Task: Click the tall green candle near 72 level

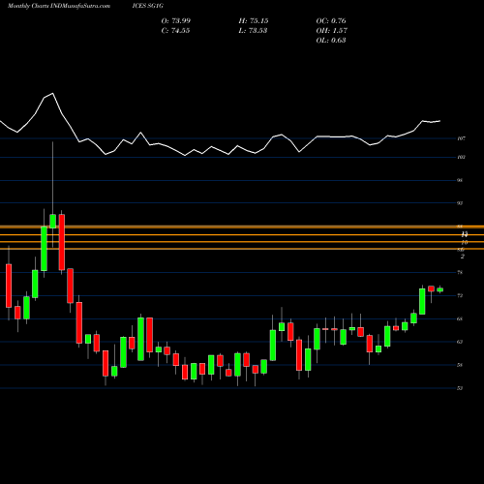Action: (x=422, y=301)
